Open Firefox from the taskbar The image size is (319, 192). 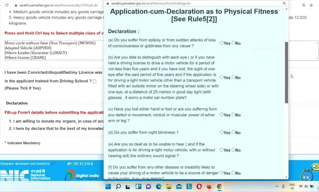209,186
